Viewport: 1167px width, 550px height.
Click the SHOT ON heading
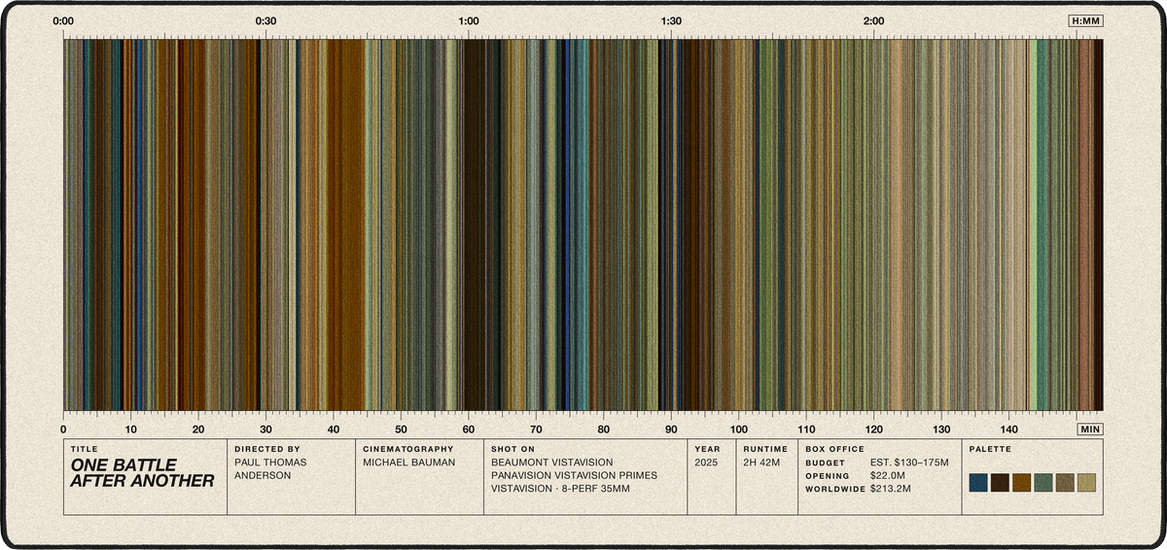coord(513,449)
